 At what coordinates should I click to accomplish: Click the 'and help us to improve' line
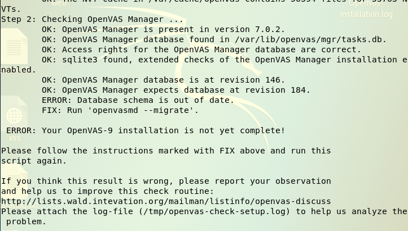(107, 191)
